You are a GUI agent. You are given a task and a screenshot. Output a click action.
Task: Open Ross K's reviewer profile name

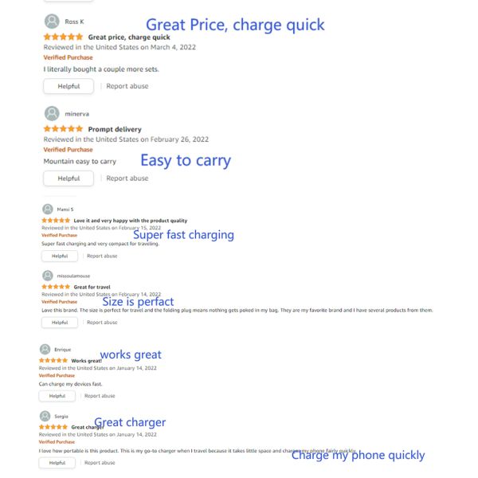tap(74, 22)
